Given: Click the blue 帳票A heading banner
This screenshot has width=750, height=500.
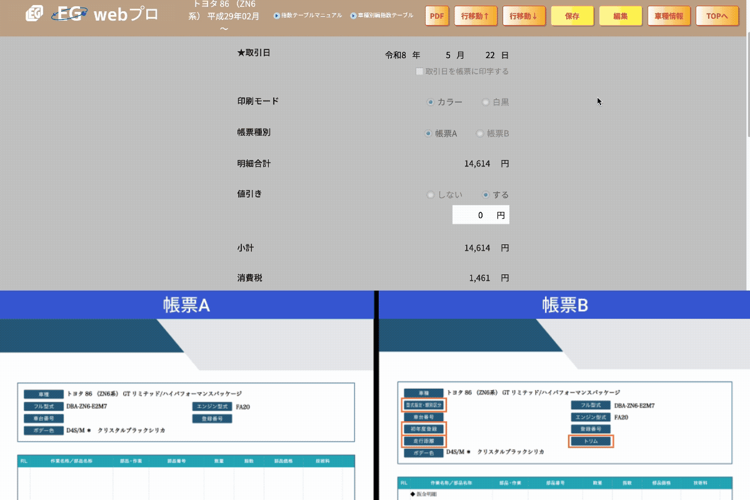Looking at the screenshot, I should click(186, 305).
